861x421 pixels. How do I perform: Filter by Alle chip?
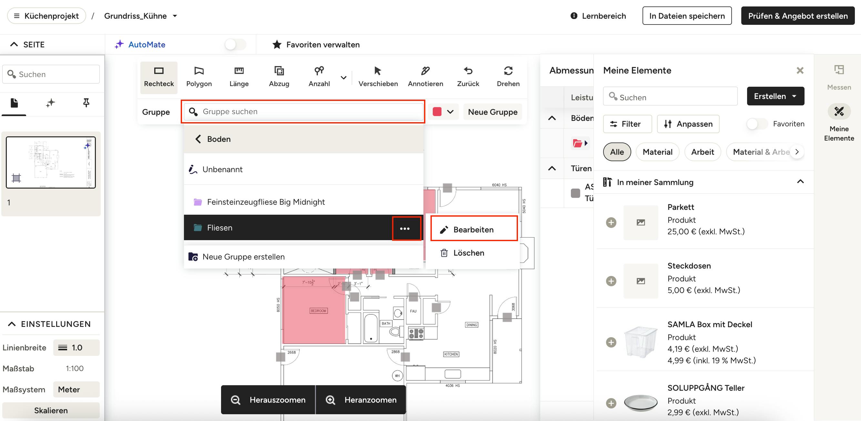pyautogui.click(x=617, y=152)
